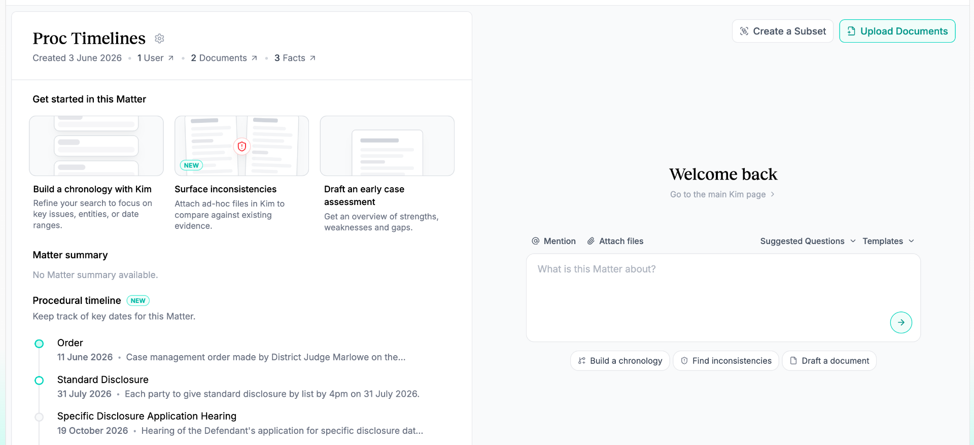Open the Order timeline entry
974x445 pixels.
231,350
